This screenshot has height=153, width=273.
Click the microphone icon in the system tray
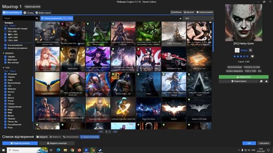(x=242, y=150)
